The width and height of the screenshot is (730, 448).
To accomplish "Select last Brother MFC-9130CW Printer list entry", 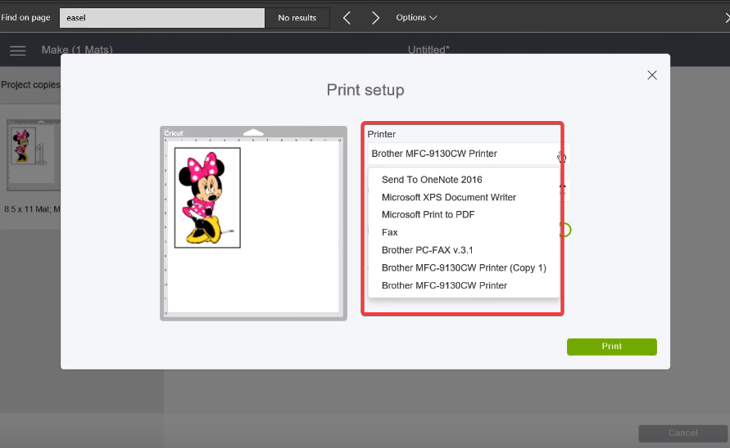I will (444, 285).
